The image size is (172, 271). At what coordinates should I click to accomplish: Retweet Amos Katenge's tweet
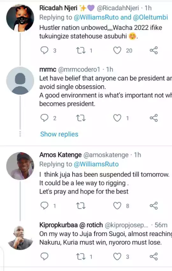point(81,206)
